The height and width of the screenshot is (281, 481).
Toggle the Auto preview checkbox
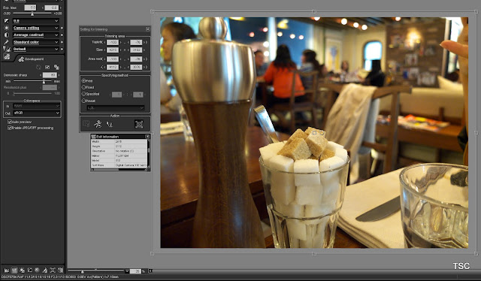10,122
